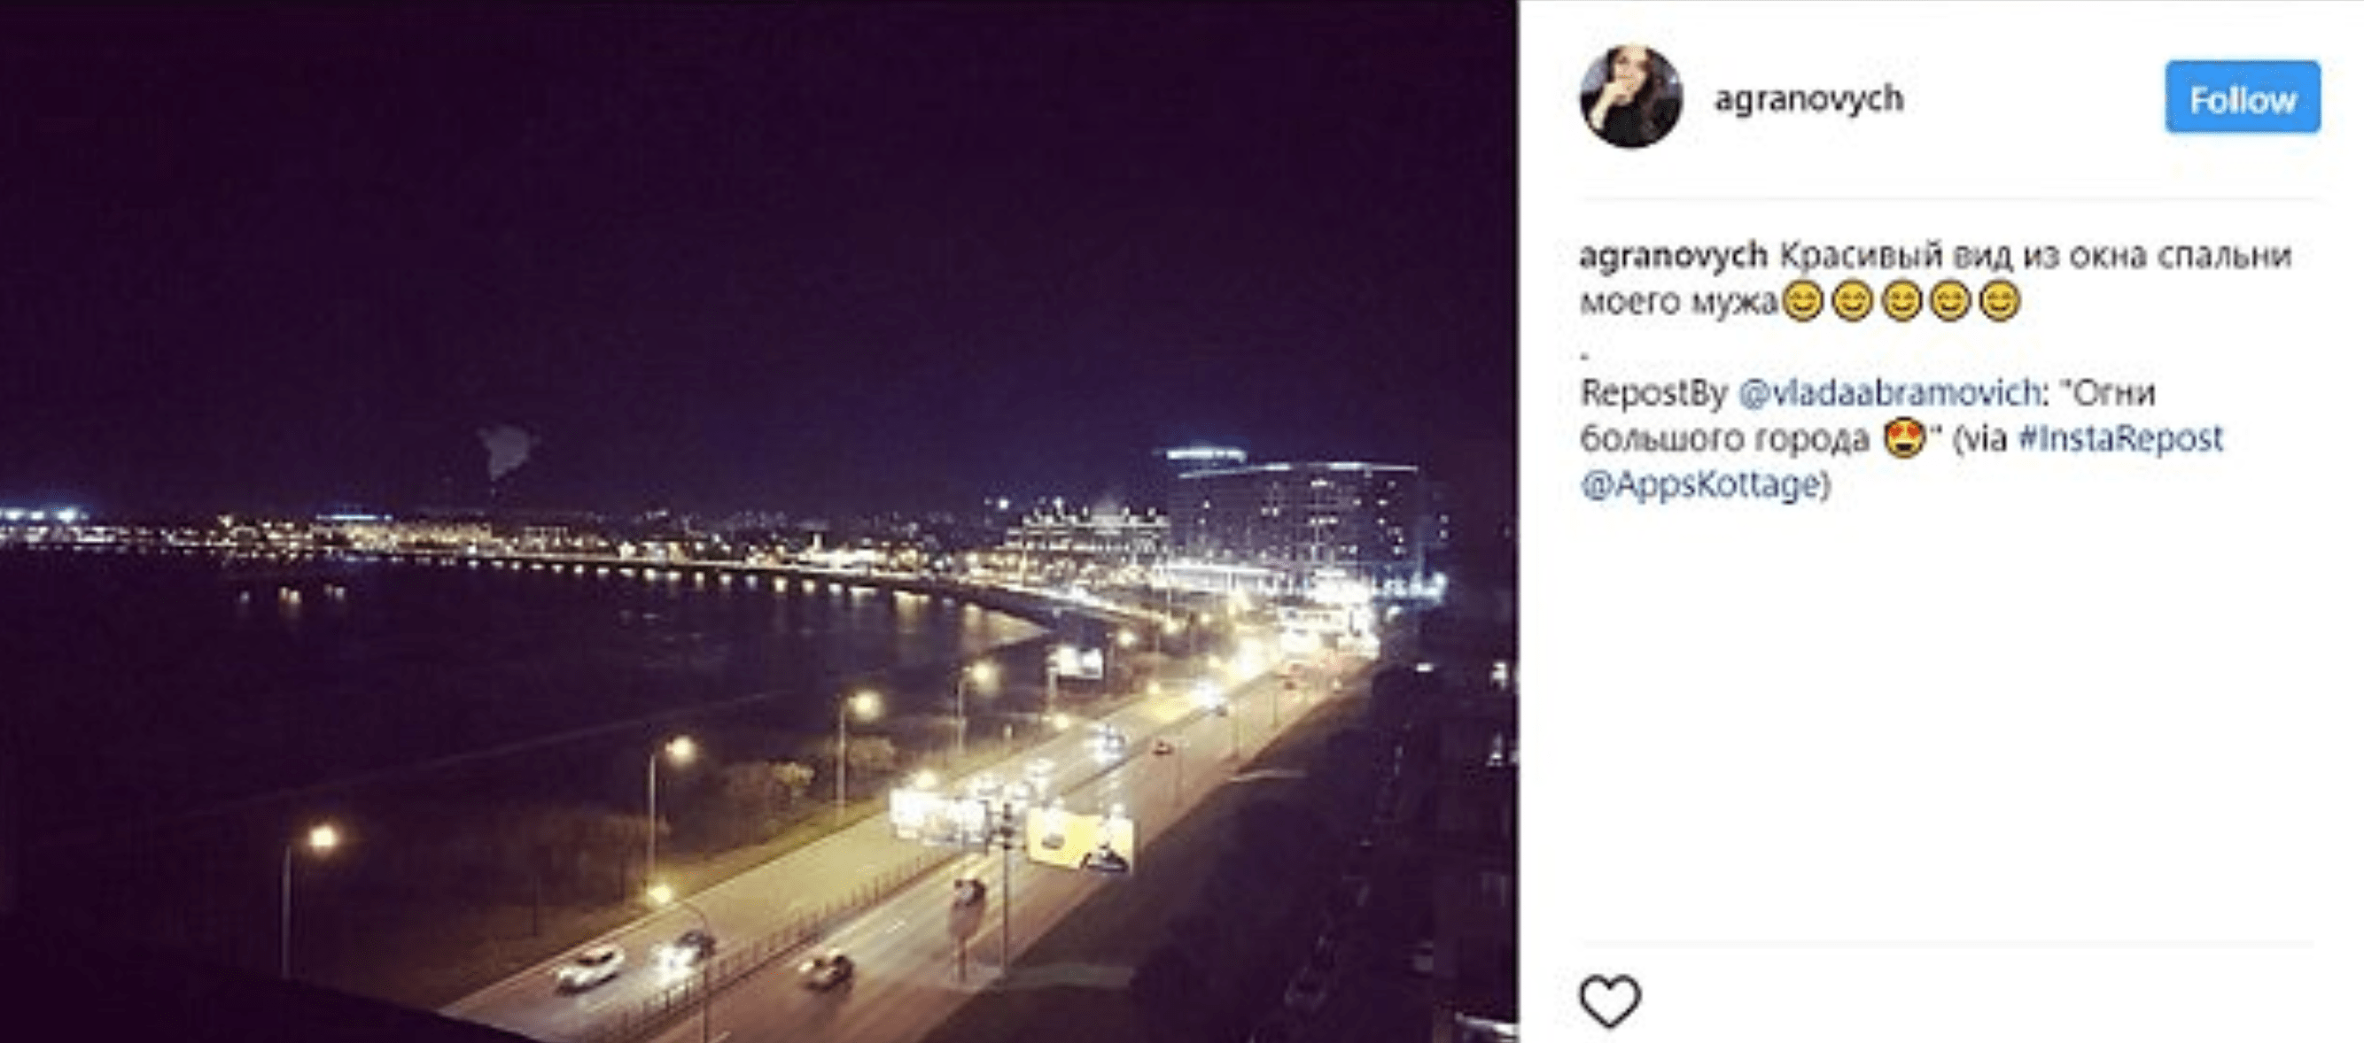
Task: Click the last smiling emoji in caption
Action: pyautogui.click(x=1999, y=302)
